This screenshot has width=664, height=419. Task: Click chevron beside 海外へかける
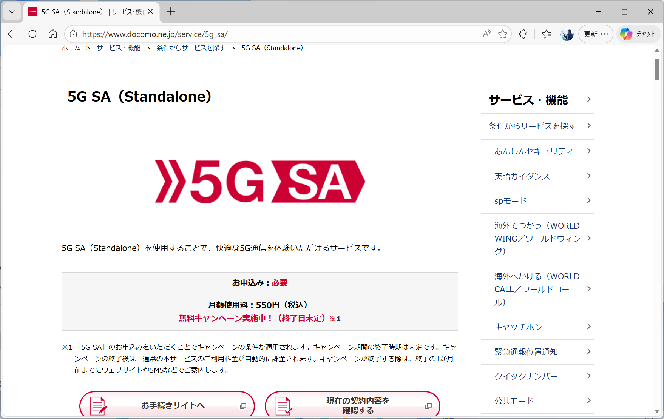pyautogui.click(x=589, y=289)
